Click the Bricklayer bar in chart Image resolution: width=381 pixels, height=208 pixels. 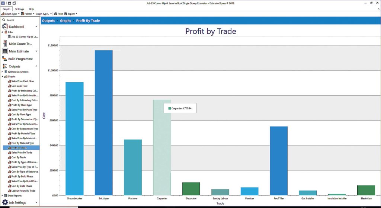point(104,123)
